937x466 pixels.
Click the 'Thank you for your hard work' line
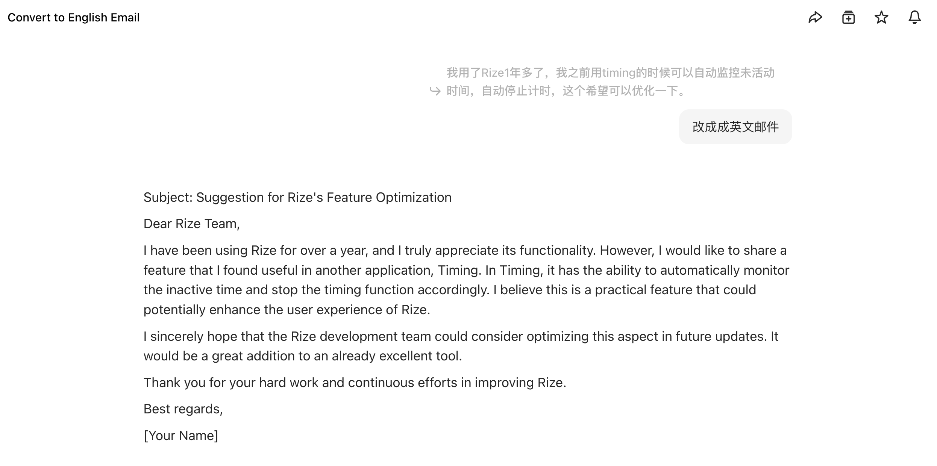coord(355,383)
